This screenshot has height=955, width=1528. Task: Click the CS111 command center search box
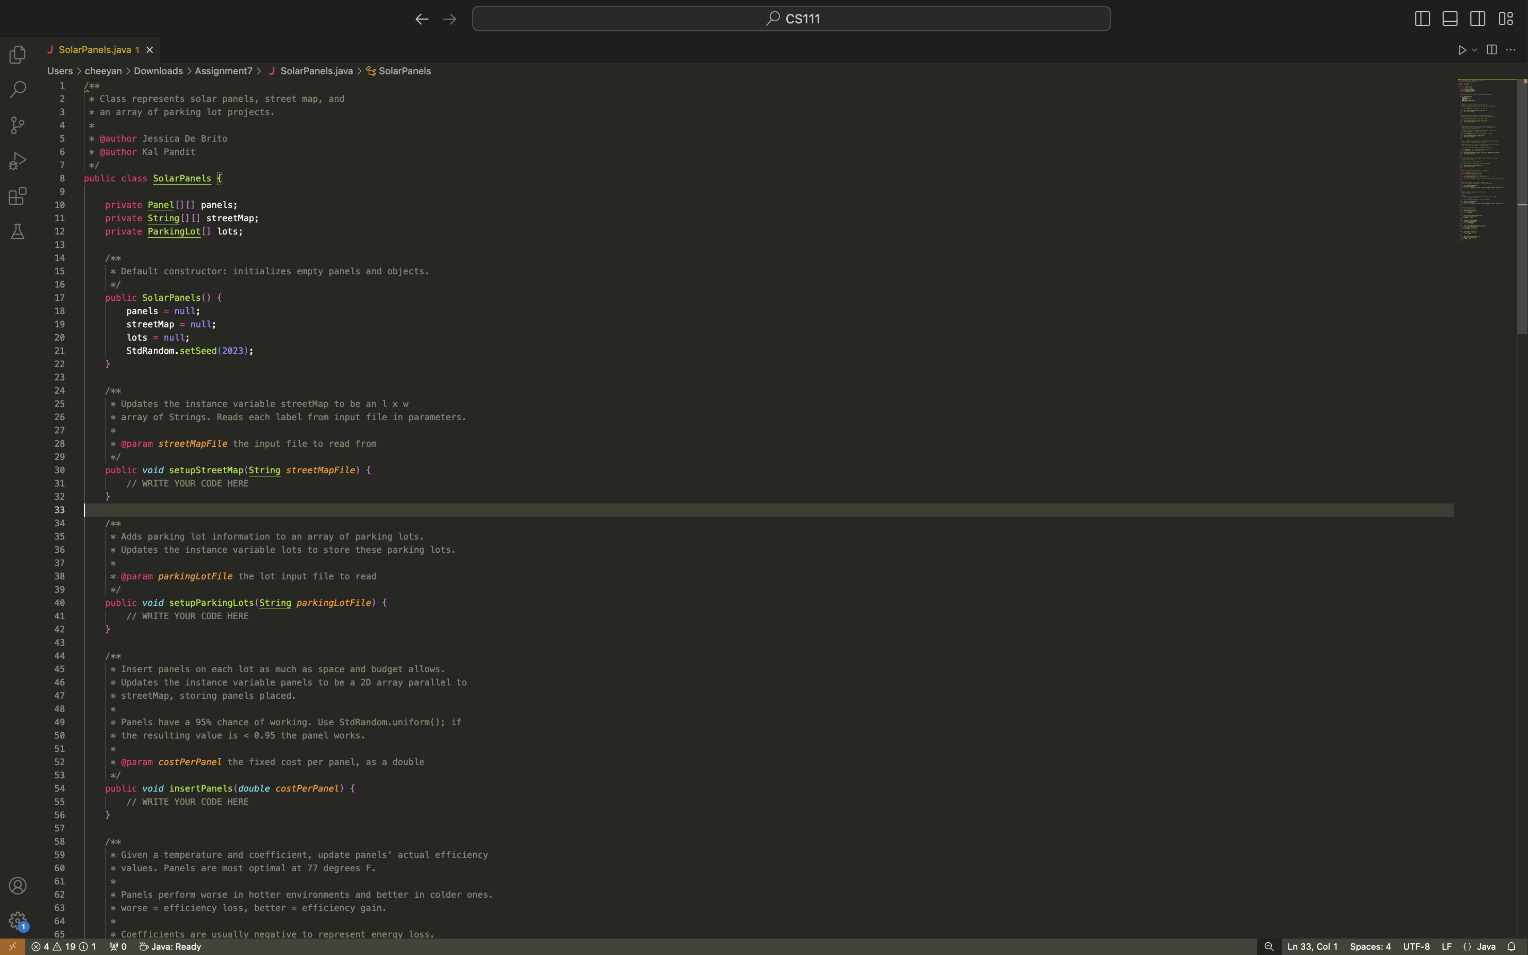pyautogui.click(x=791, y=19)
